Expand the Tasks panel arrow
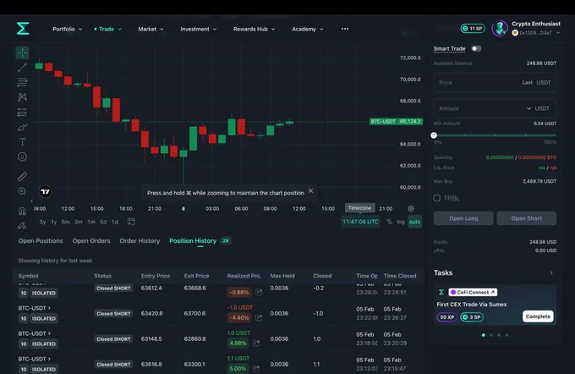The image size is (575, 374). pos(551,272)
